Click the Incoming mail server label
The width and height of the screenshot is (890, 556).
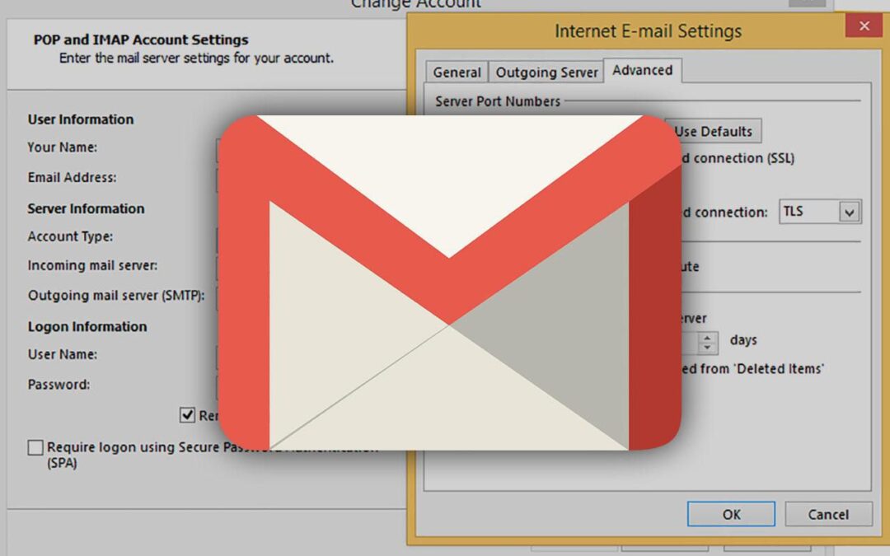coord(92,265)
